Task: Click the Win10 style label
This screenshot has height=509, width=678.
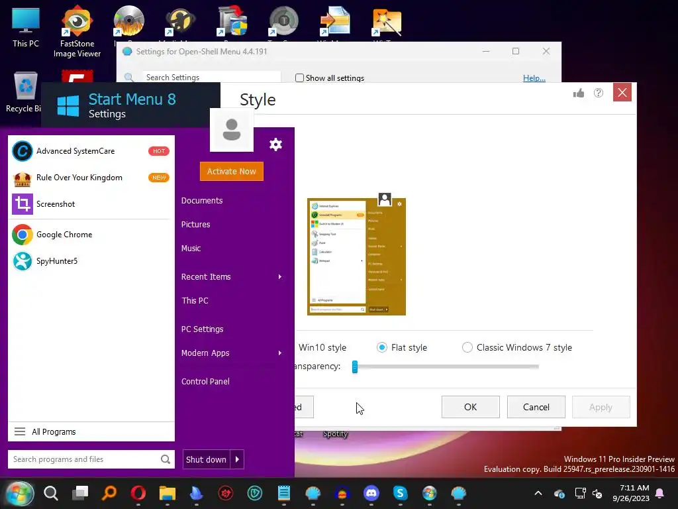Action: coord(322,347)
